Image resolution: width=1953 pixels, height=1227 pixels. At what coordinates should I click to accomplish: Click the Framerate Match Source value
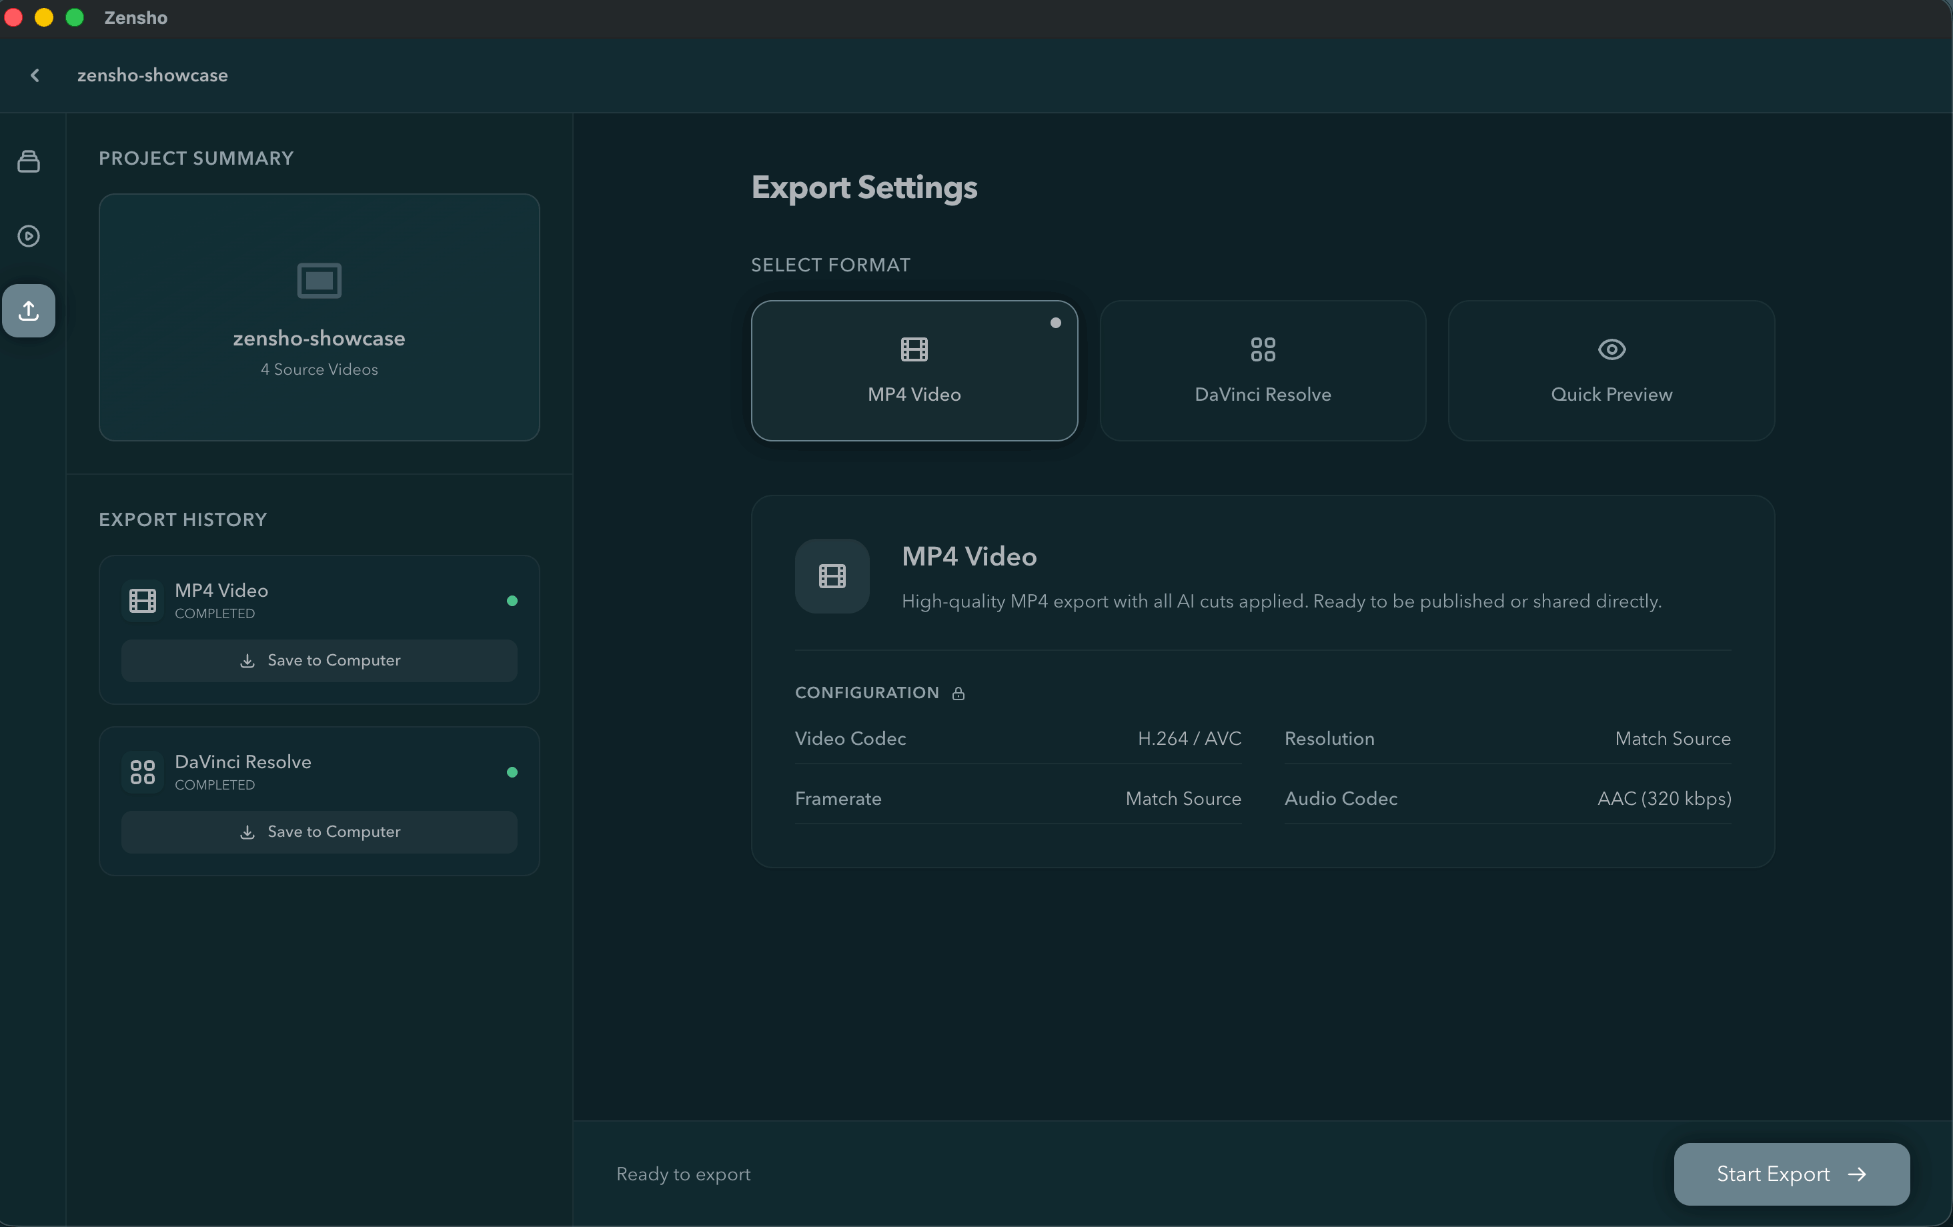[x=1183, y=799]
